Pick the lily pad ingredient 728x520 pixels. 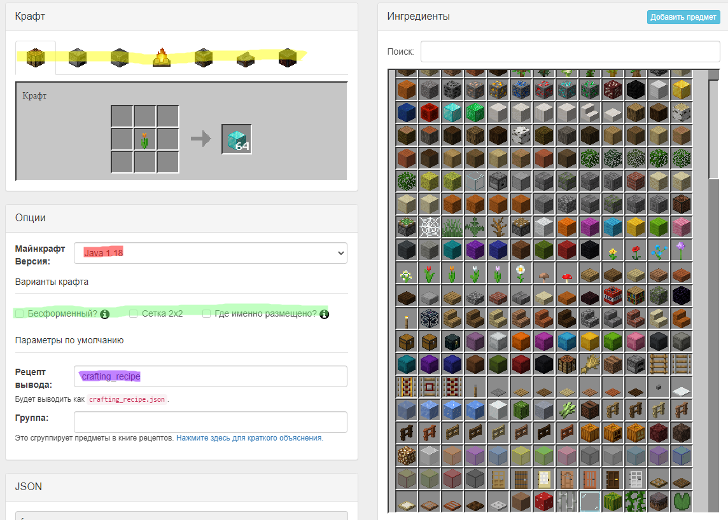click(x=681, y=502)
